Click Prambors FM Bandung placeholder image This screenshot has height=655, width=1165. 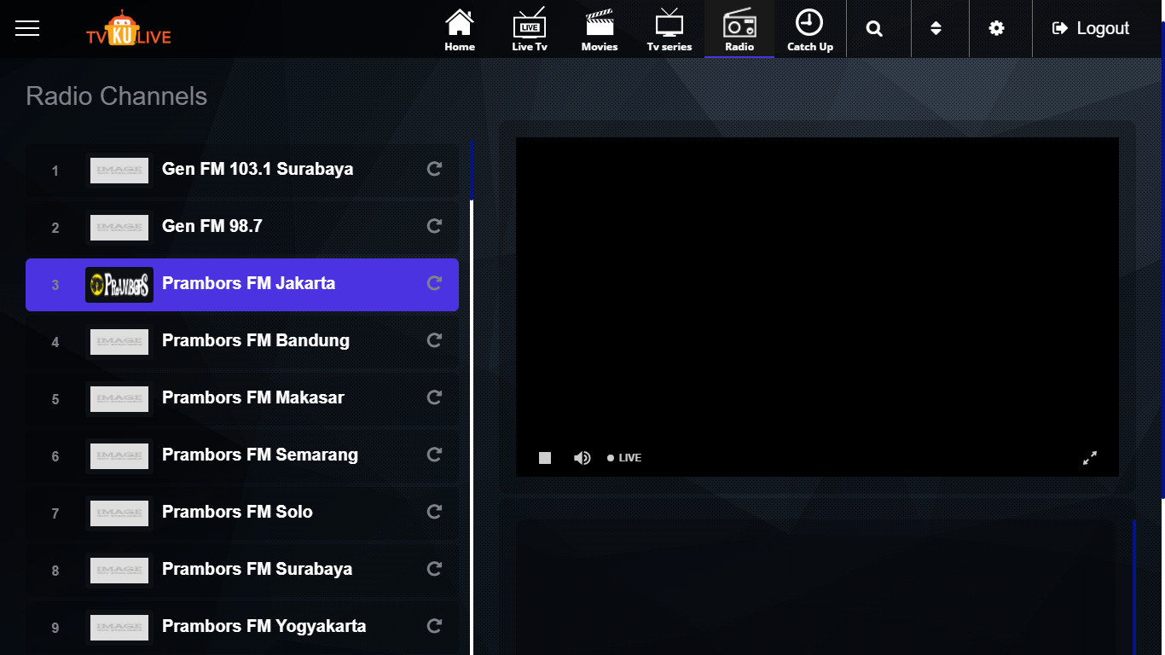(119, 342)
